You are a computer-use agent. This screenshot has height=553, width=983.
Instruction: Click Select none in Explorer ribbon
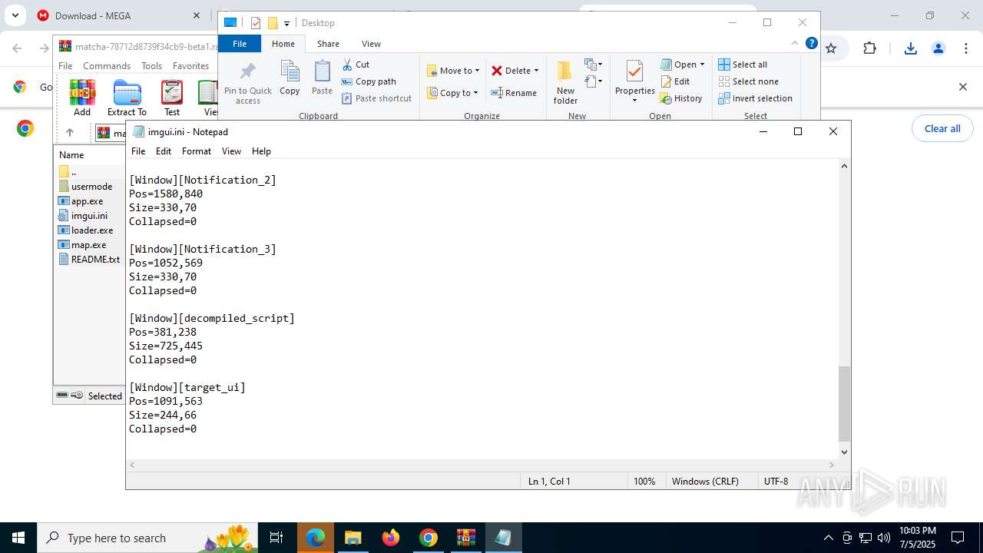(x=748, y=81)
